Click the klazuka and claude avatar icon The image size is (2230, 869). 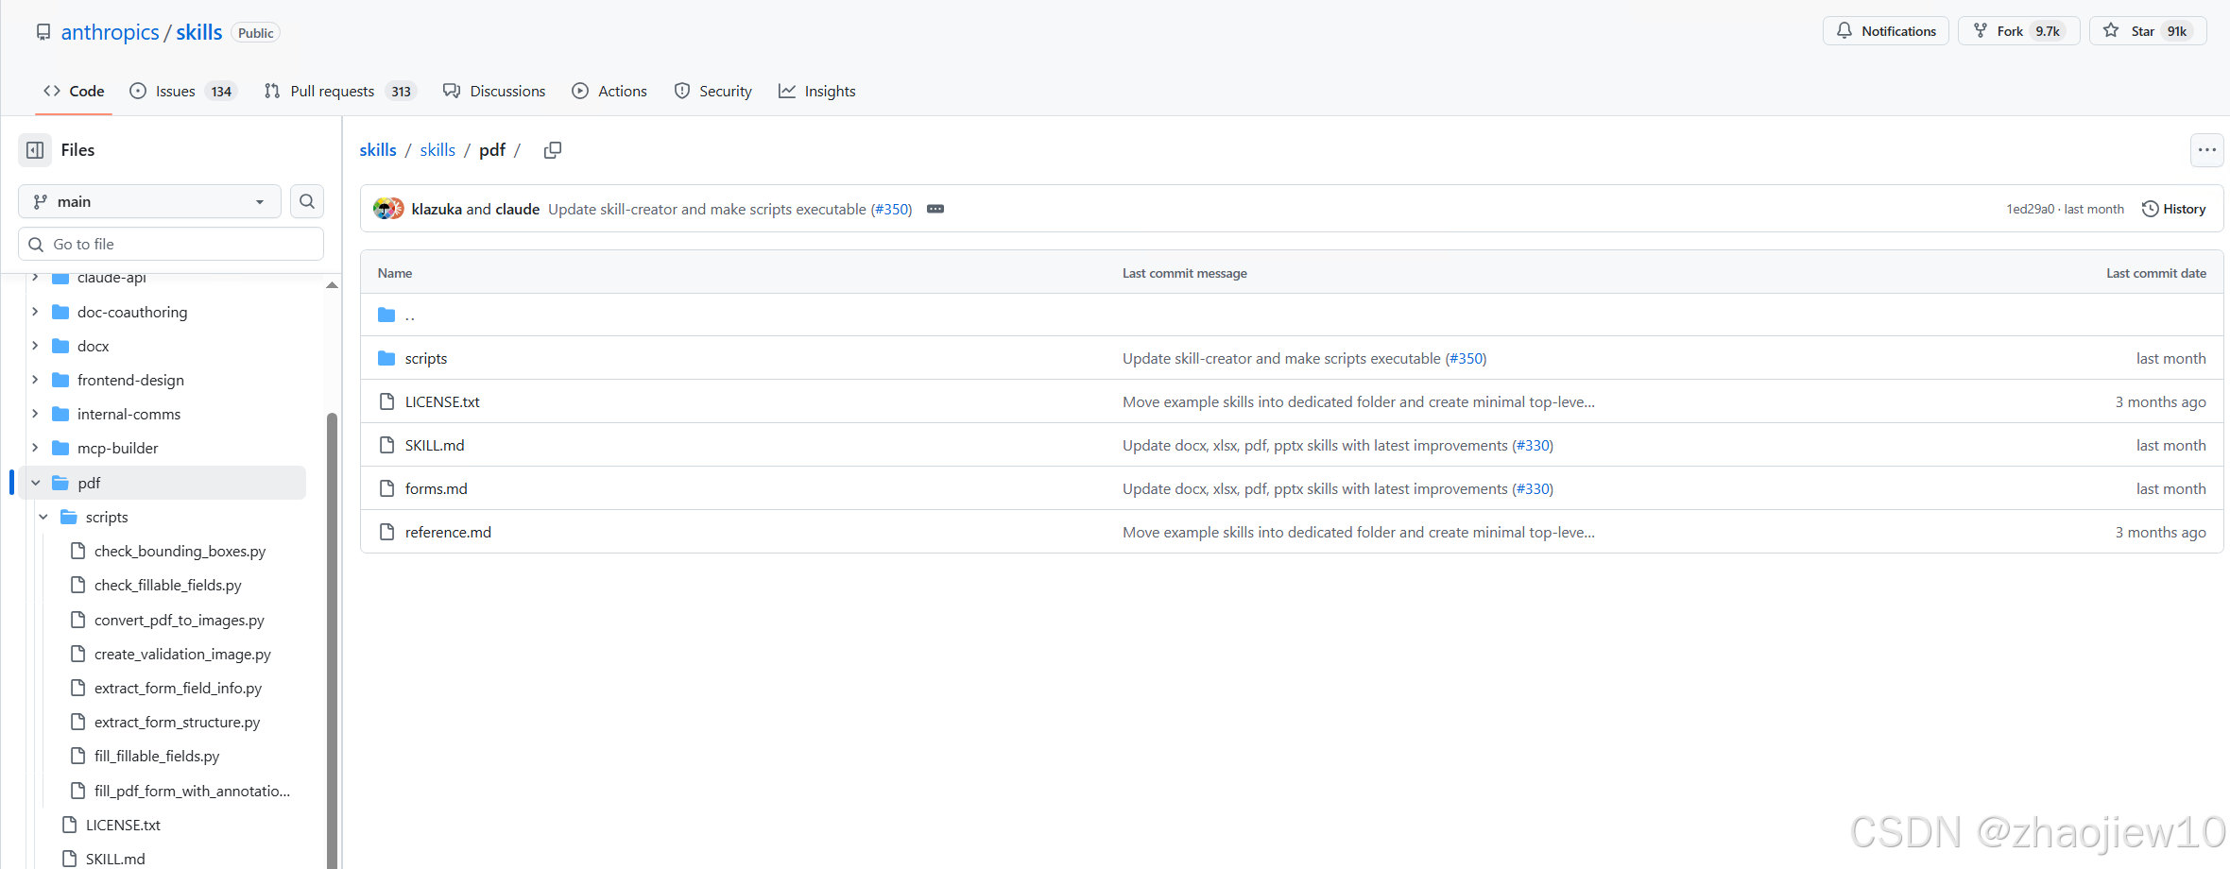pos(388,209)
